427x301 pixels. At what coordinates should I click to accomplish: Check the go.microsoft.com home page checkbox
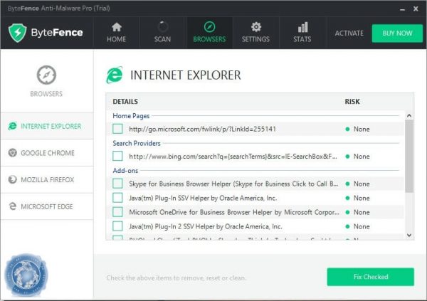(x=117, y=129)
